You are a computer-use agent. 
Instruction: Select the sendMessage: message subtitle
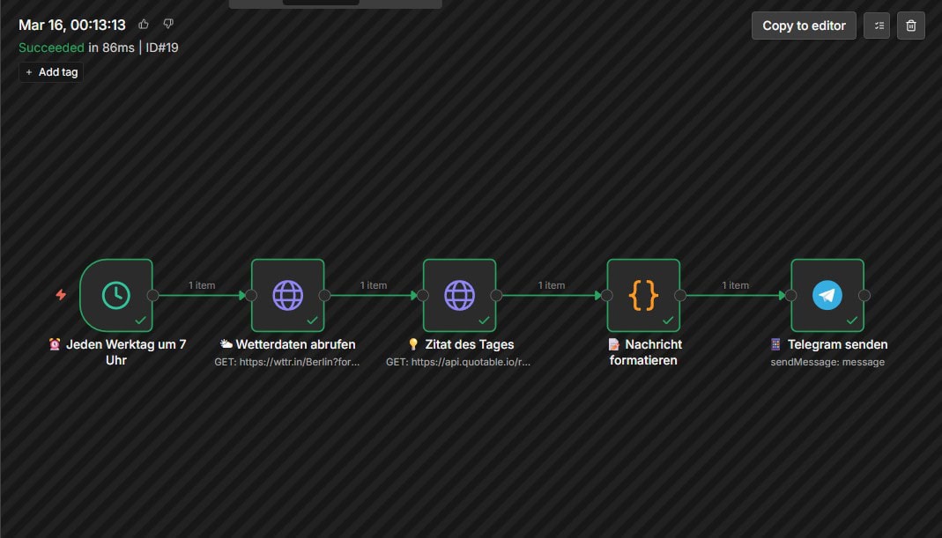[828, 361]
